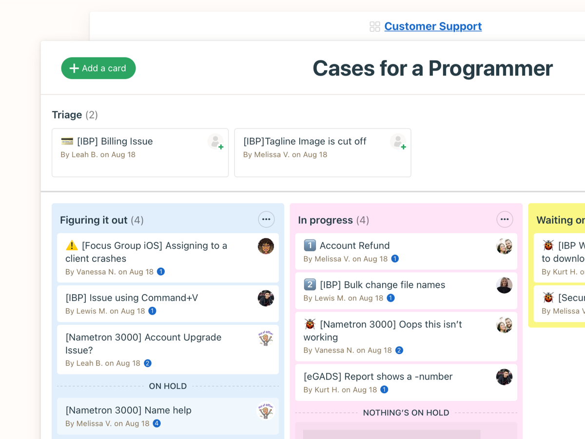585x439 pixels.
Task: Open options menu for the Figuring it out column
Action: [x=266, y=219]
